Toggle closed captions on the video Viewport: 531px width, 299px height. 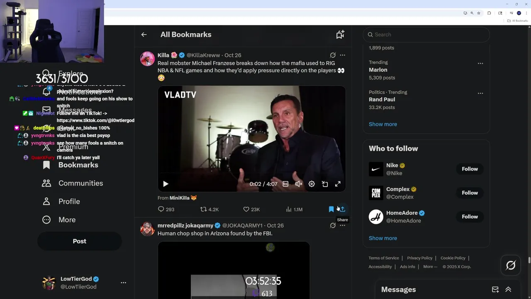point(285,184)
